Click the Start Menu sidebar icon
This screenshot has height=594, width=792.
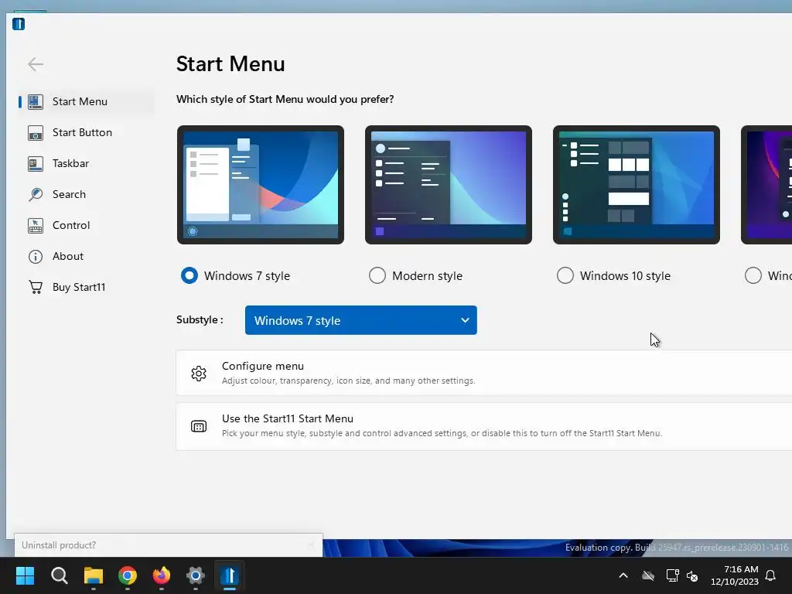point(36,101)
